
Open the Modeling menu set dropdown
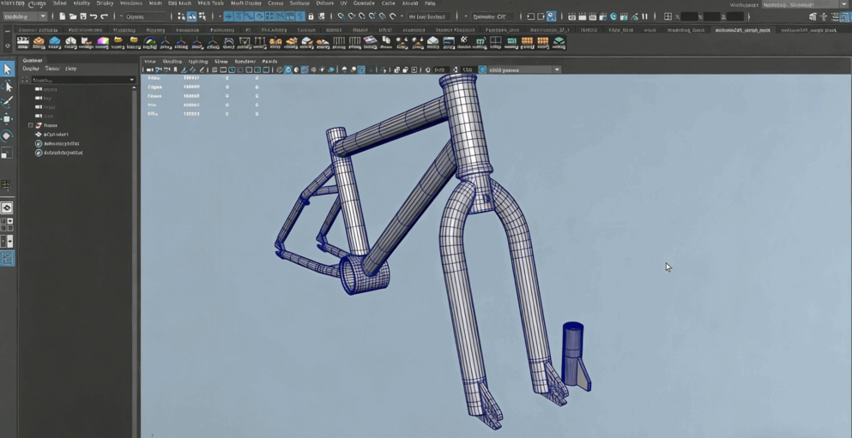coord(24,16)
